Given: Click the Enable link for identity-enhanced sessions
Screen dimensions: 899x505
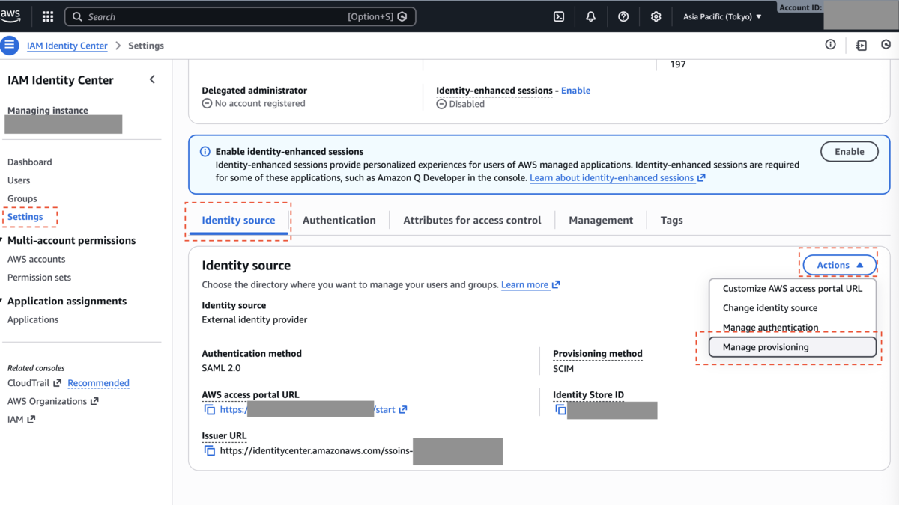Looking at the screenshot, I should [x=575, y=90].
